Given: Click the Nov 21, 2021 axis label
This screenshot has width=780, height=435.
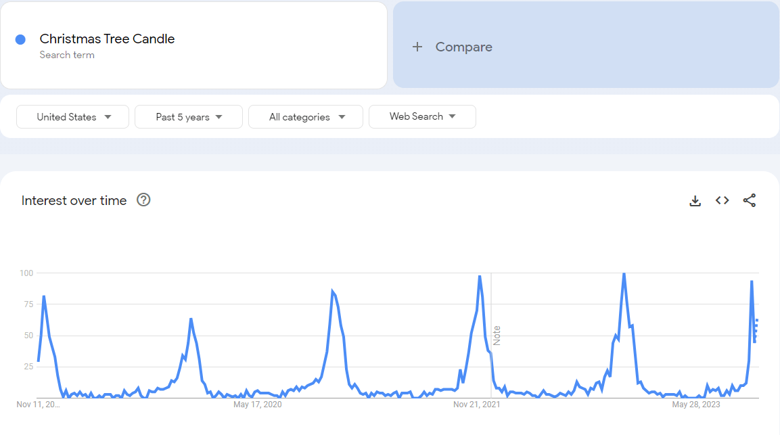Looking at the screenshot, I should 477,405.
